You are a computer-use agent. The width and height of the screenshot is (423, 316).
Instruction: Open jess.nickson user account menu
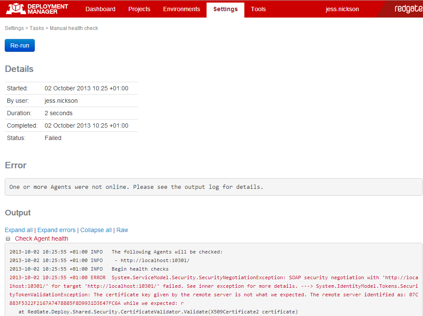pos(342,9)
